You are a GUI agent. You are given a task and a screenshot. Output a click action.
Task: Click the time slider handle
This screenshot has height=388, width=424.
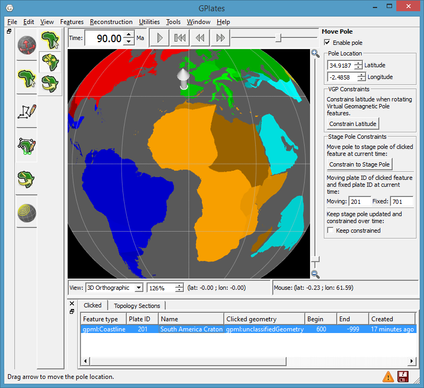coord(278,38)
